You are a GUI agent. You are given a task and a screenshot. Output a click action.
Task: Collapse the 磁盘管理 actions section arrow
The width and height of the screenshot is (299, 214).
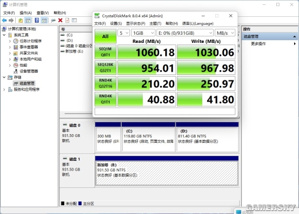[x=295, y=36]
